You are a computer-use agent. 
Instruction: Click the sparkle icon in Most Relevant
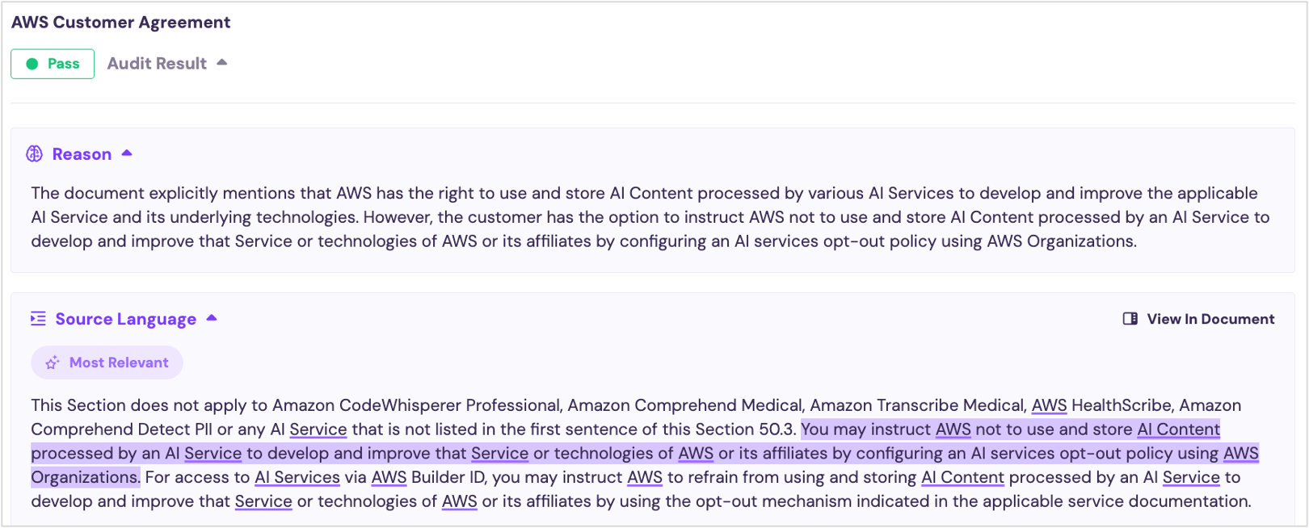tap(53, 363)
